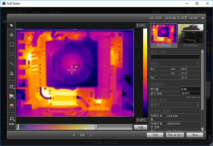Select the arrow pointer tool
Screen dimensions: 213x146
point(12,25)
